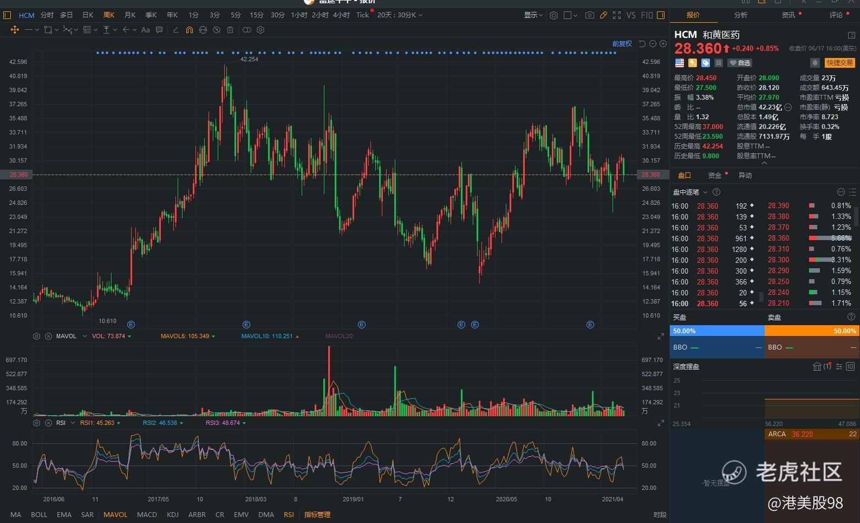The width and height of the screenshot is (860, 523).
Task: Click first earnings E marker on chart
Action: click(131, 325)
